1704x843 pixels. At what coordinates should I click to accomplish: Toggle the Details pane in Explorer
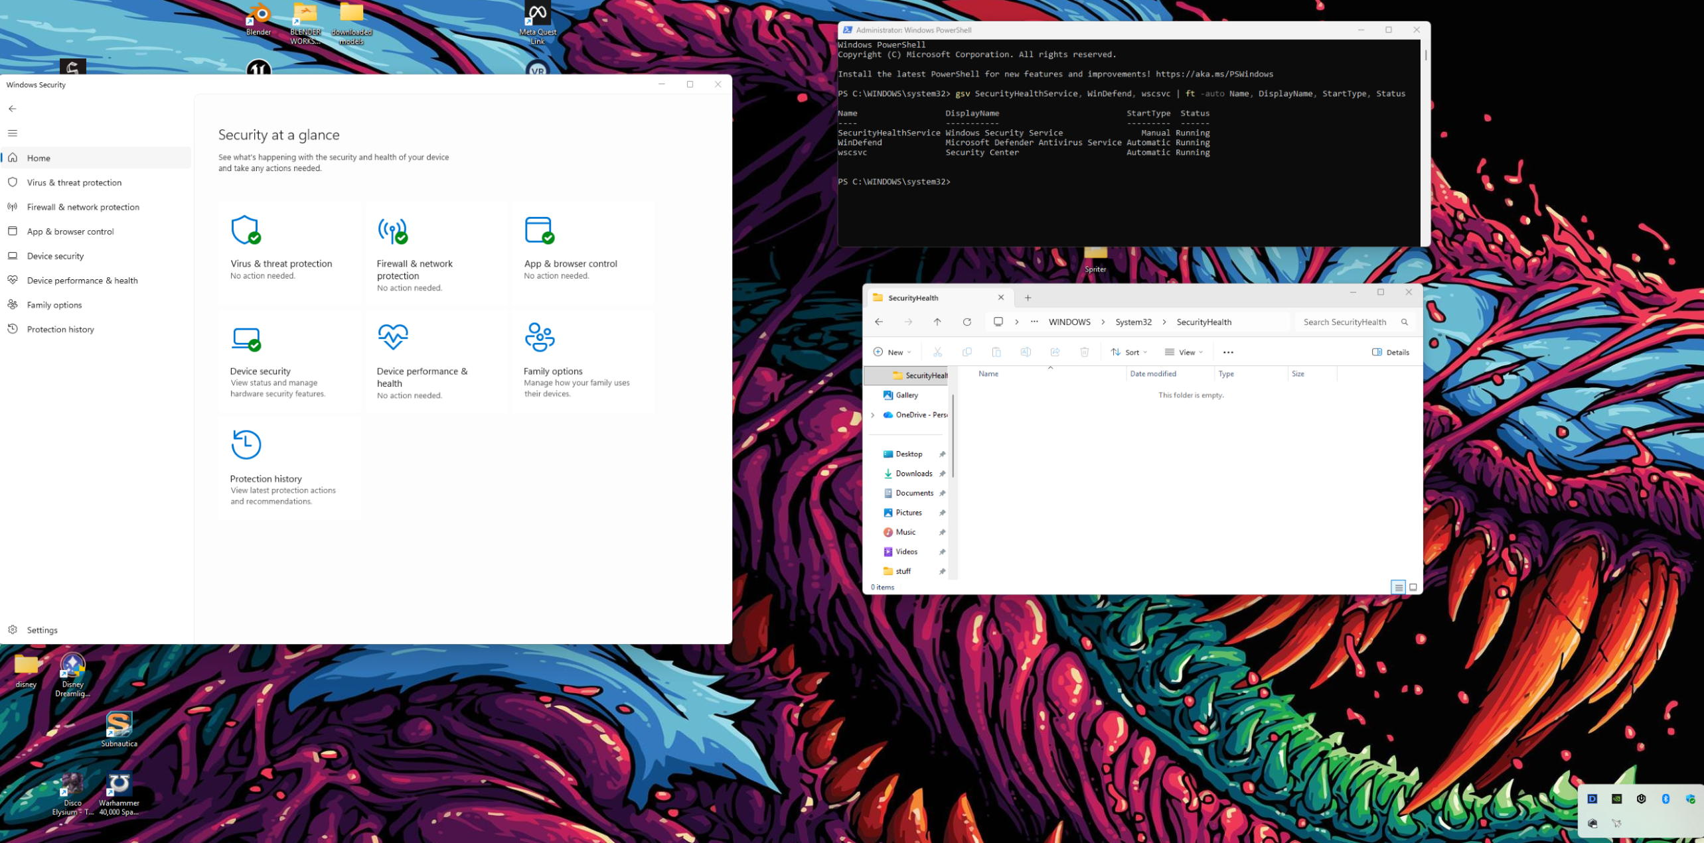pos(1391,352)
